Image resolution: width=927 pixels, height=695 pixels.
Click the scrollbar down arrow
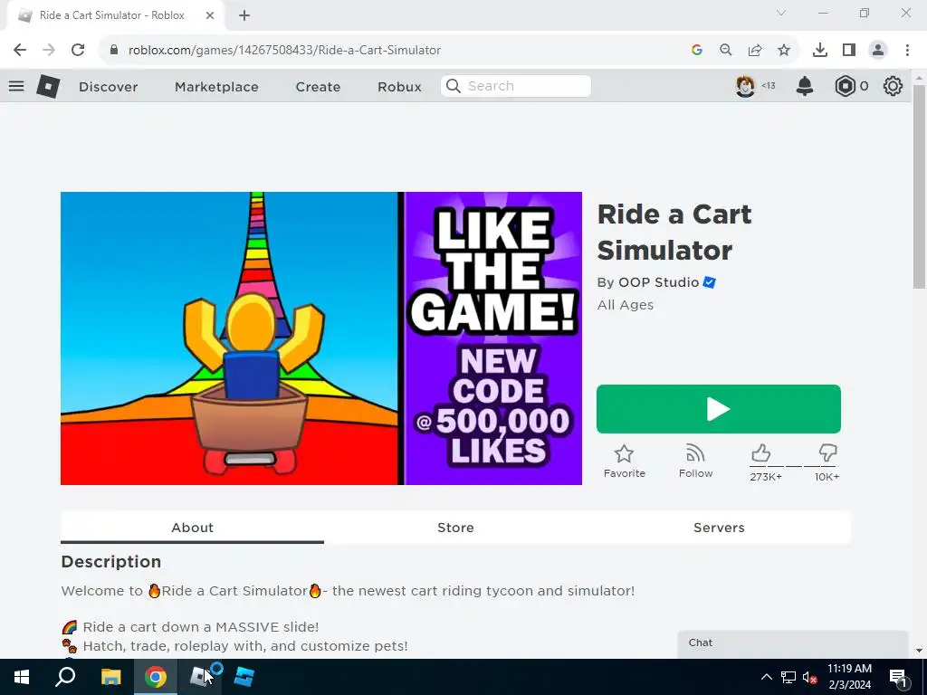919,651
